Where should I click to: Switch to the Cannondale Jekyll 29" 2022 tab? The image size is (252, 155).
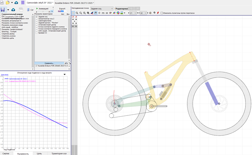[40, 3]
